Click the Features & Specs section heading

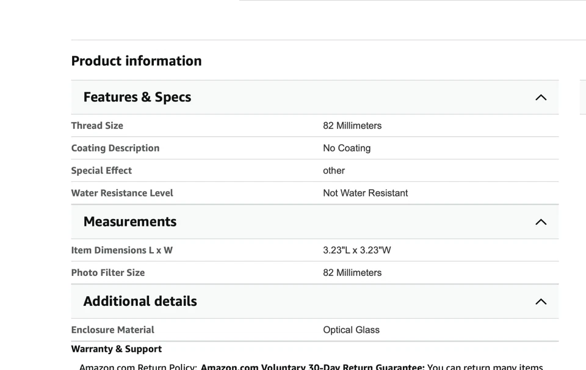coord(137,97)
